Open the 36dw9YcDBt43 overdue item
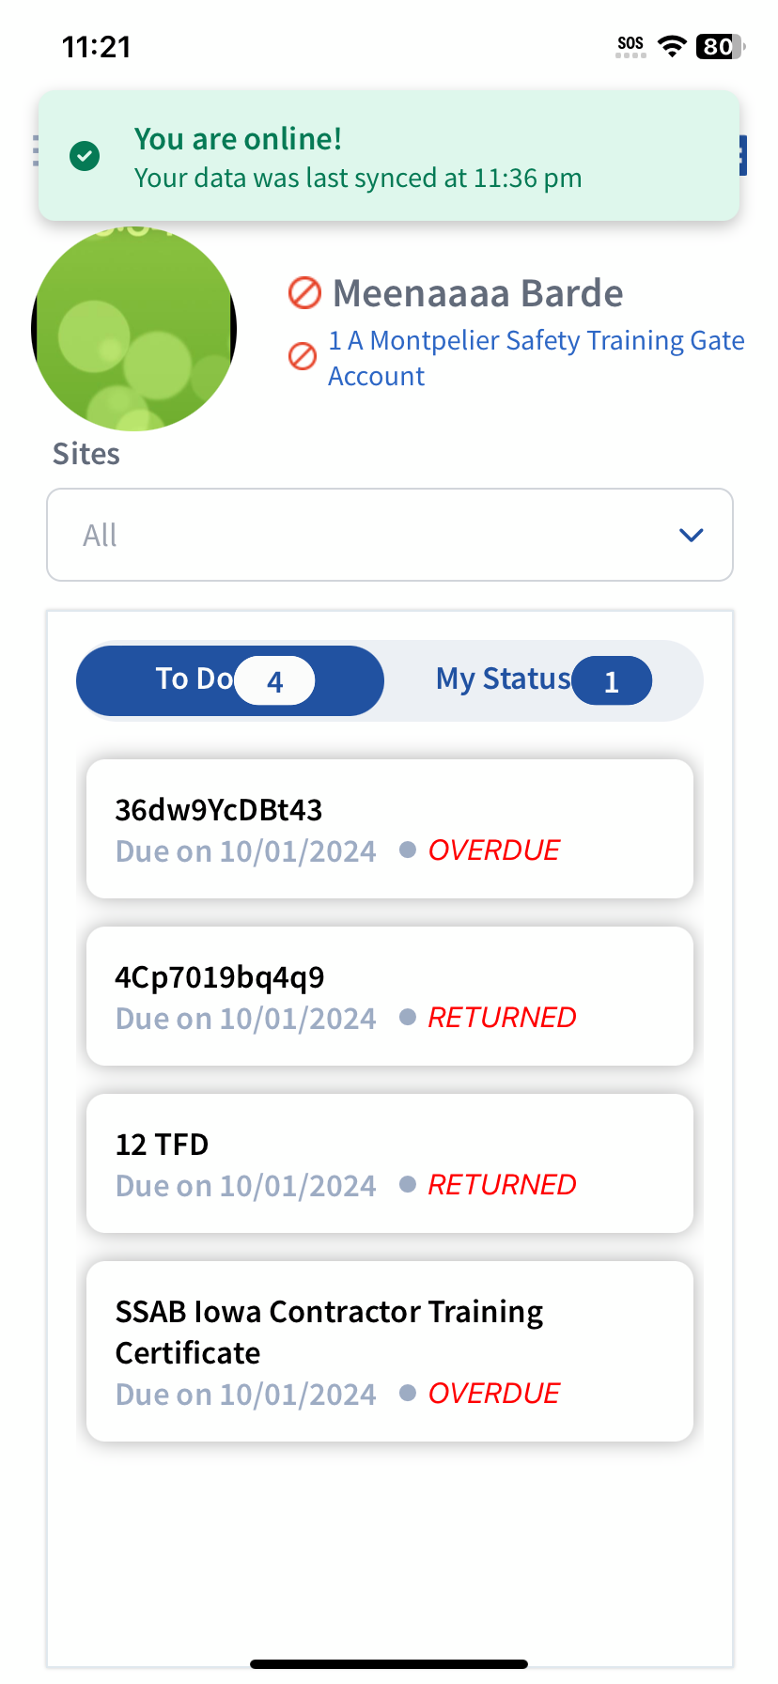 pos(389,829)
